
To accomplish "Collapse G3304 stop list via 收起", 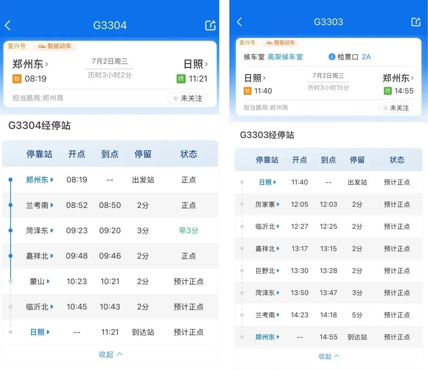I will 109,354.
